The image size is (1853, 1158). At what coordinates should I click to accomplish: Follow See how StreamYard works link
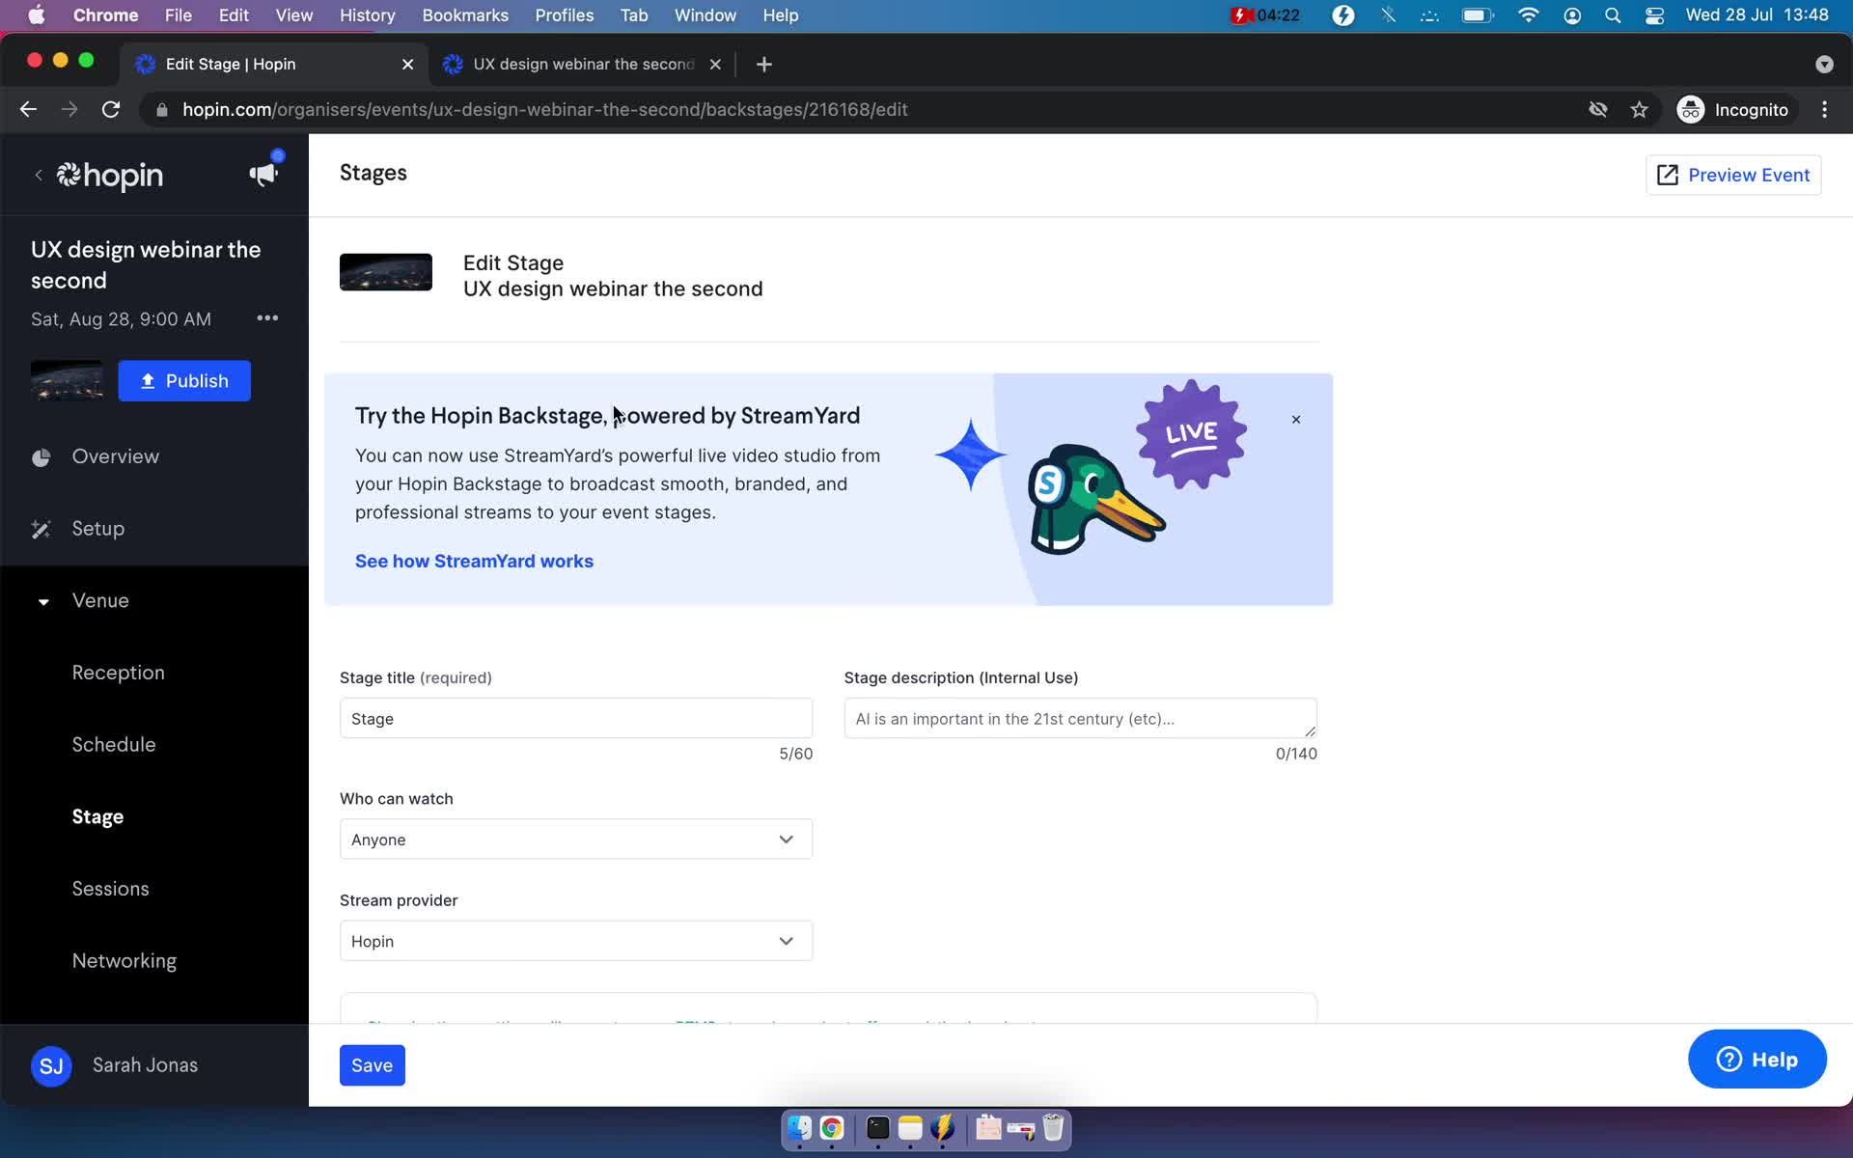click(x=474, y=562)
